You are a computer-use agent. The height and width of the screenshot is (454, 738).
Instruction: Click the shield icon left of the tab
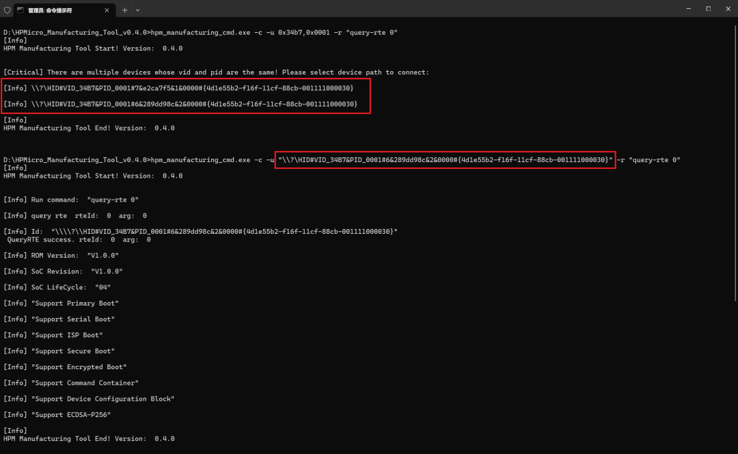point(7,10)
